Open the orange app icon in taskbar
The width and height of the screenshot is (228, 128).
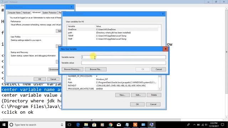(135, 125)
